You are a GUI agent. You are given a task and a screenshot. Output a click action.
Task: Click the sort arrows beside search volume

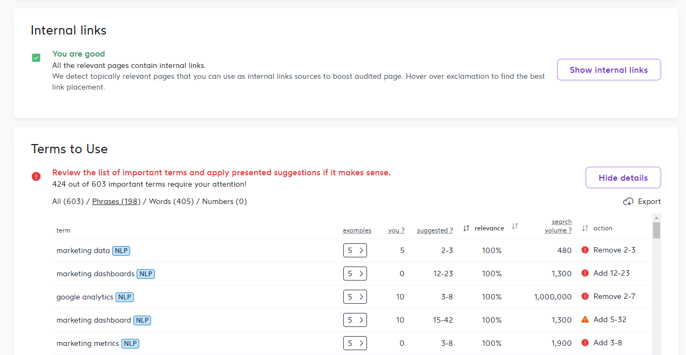[x=584, y=228]
